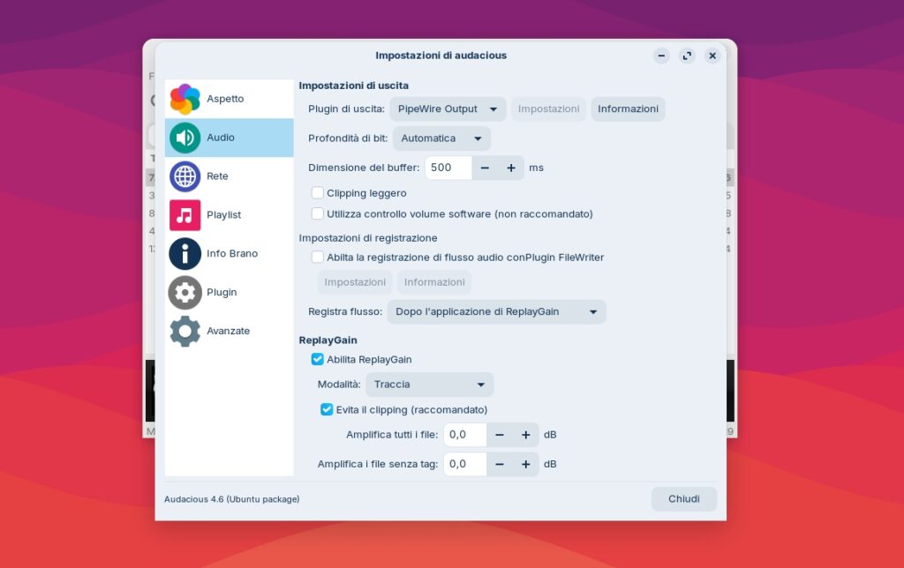Disable the Abilita ReplayGain checkbox
904x568 pixels.
(317, 360)
